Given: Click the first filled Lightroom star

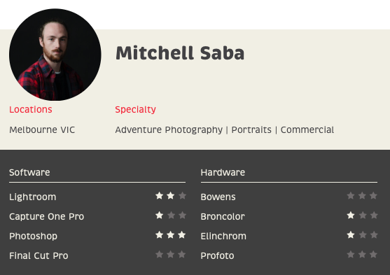Looking at the screenshot, I should [159, 196].
